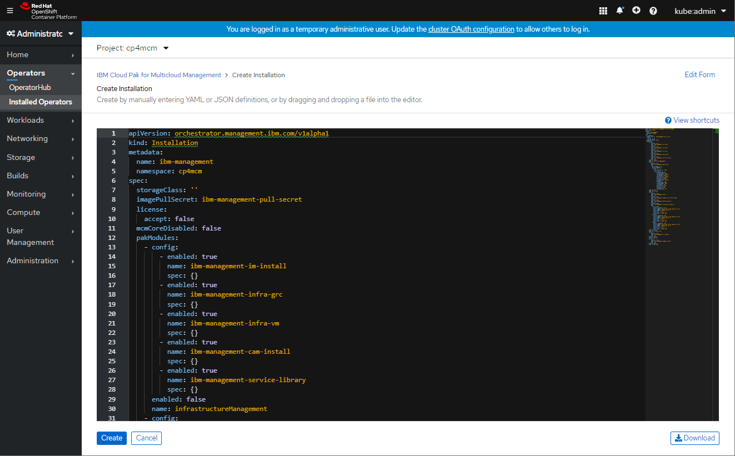This screenshot has width=735, height=456.
Task: Expand the Builds navigation section
Action: click(41, 176)
